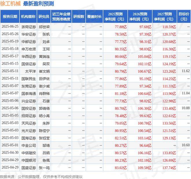Click the 133.85亿 forecast value

pyautogui.click(x=169, y=153)
